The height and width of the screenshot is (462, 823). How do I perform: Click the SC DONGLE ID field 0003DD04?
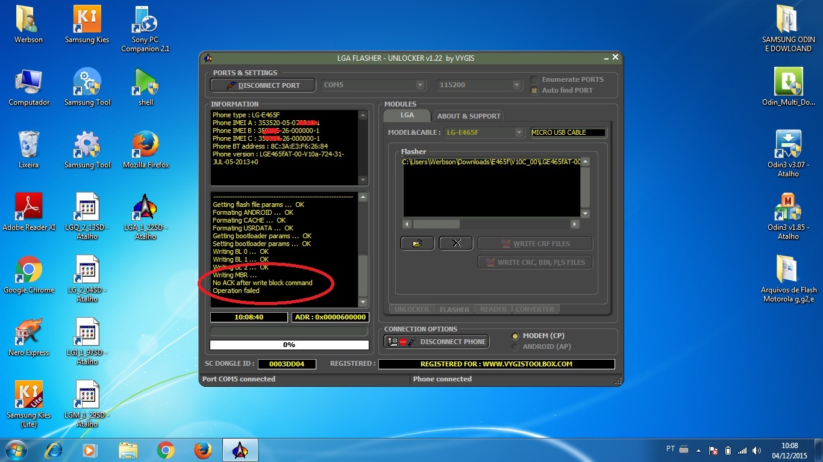[287, 364]
